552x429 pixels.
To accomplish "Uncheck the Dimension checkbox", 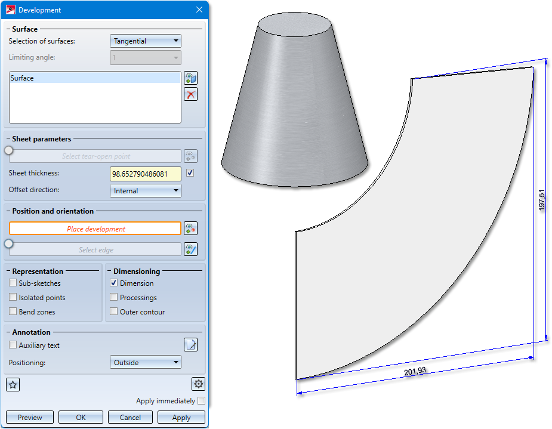I will [x=114, y=283].
